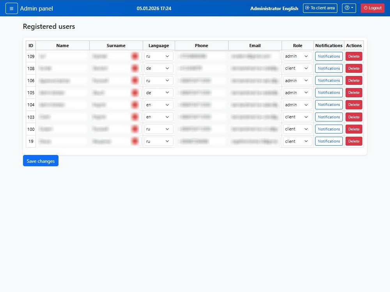Delete user with ID 109
Screen dimensions: 390x292
click(x=354, y=56)
